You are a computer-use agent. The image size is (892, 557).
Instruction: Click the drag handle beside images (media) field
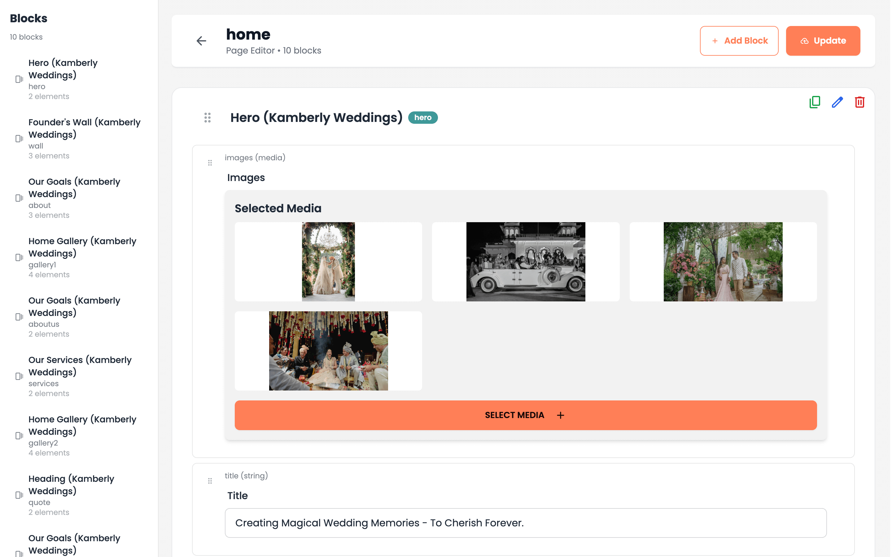pyautogui.click(x=210, y=162)
